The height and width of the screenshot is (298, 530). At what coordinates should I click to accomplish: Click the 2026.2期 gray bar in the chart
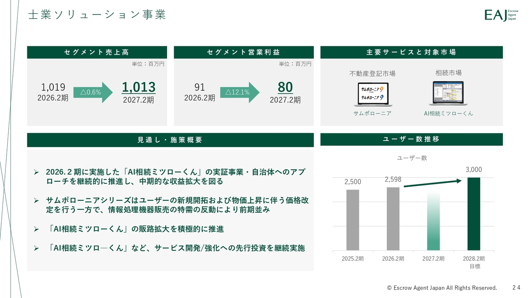(x=393, y=219)
